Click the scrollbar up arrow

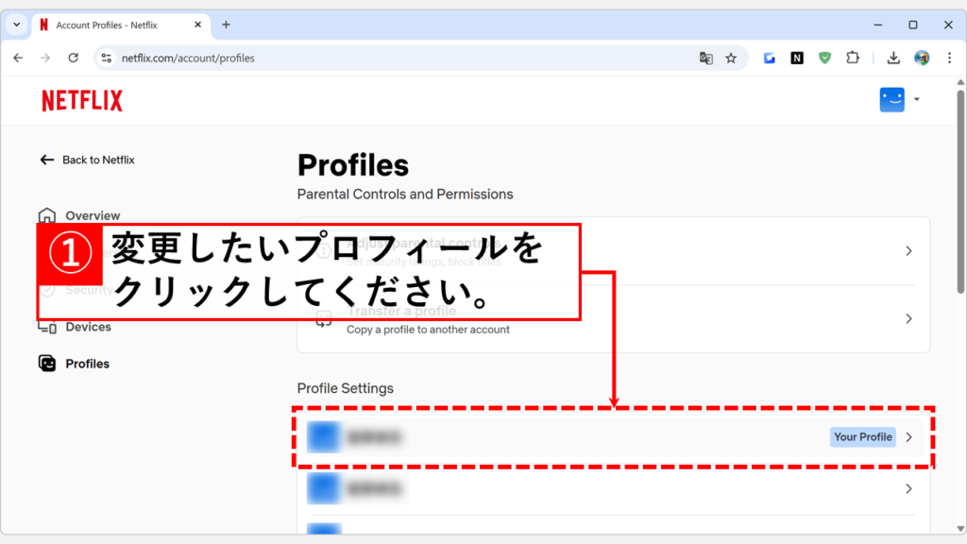[960, 82]
